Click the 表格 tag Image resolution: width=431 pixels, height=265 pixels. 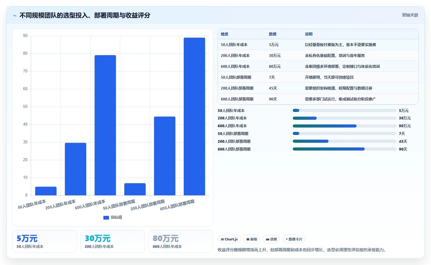pos(252,239)
